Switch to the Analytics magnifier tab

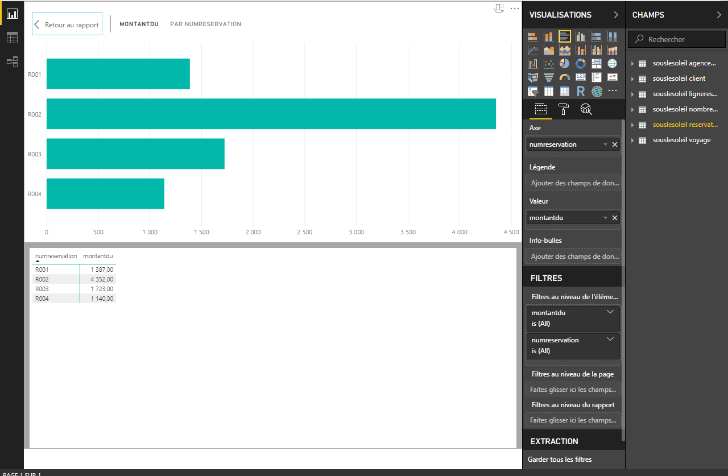point(586,110)
